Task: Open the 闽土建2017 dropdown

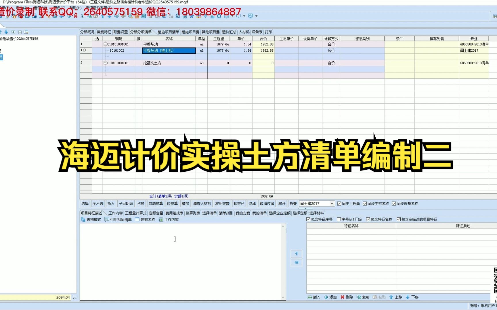Action: (332, 204)
